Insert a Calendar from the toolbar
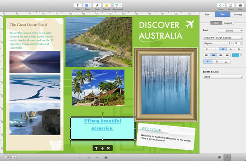 [x=107, y=5]
